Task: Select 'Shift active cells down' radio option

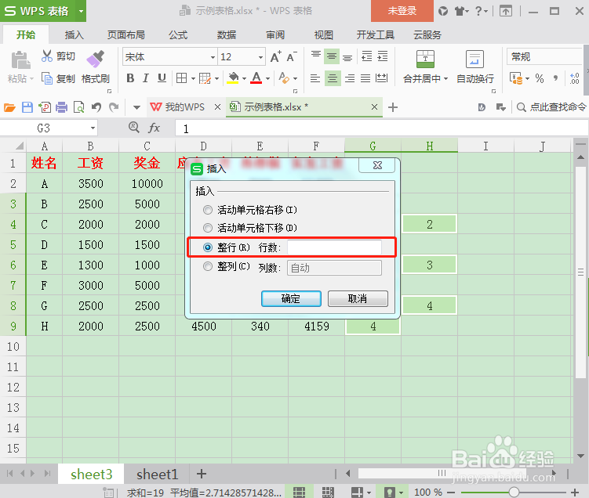Action: click(207, 228)
